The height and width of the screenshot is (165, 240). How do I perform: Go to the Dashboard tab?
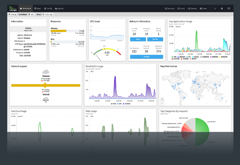pyautogui.click(x=25, y=9)
